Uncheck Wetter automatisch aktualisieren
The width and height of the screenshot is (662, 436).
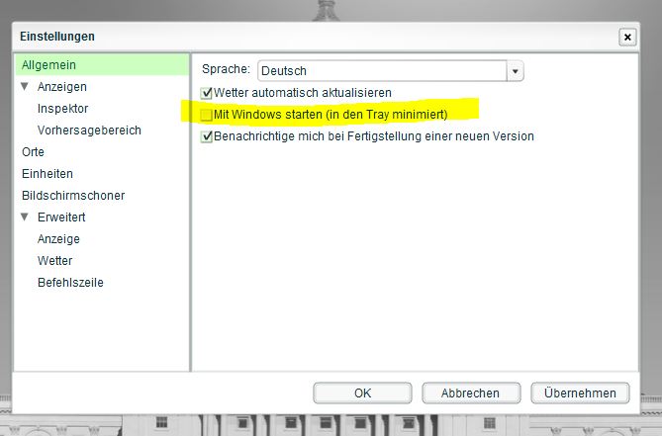point(207,93)
